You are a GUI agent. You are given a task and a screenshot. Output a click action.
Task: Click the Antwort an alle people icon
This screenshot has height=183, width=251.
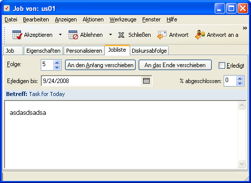click(200, 35)
